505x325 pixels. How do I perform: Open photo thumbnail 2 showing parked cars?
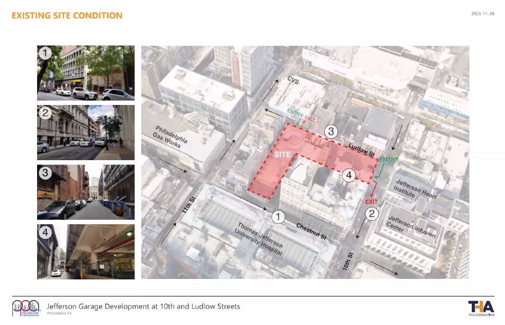[86, 132]
